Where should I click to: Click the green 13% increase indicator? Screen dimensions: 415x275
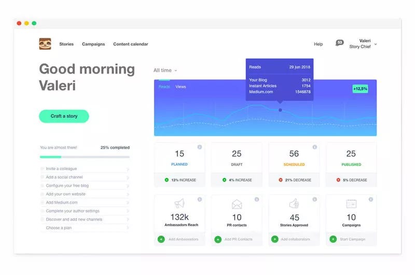pos(167,180)
